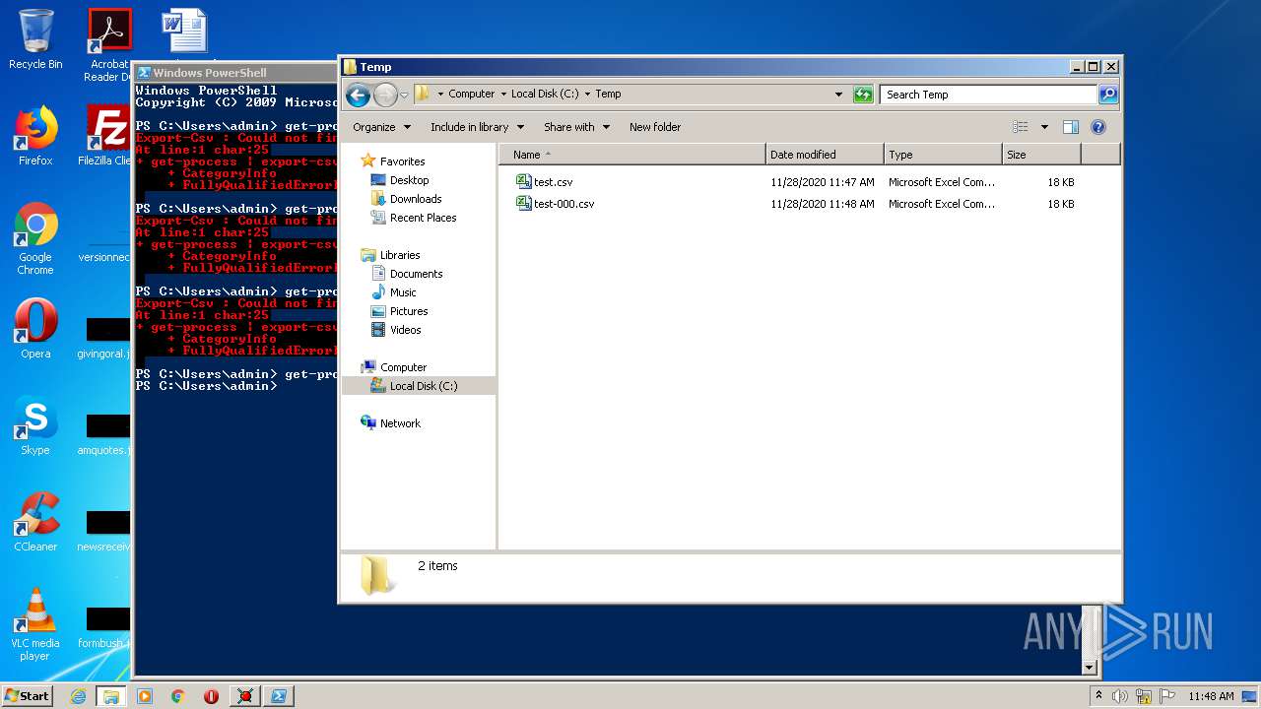Select Computer in the address breadcrumb
Image resolution: width=1261 pixels, height=709 pixels.
pyautogui.click(x=471, y=95)
